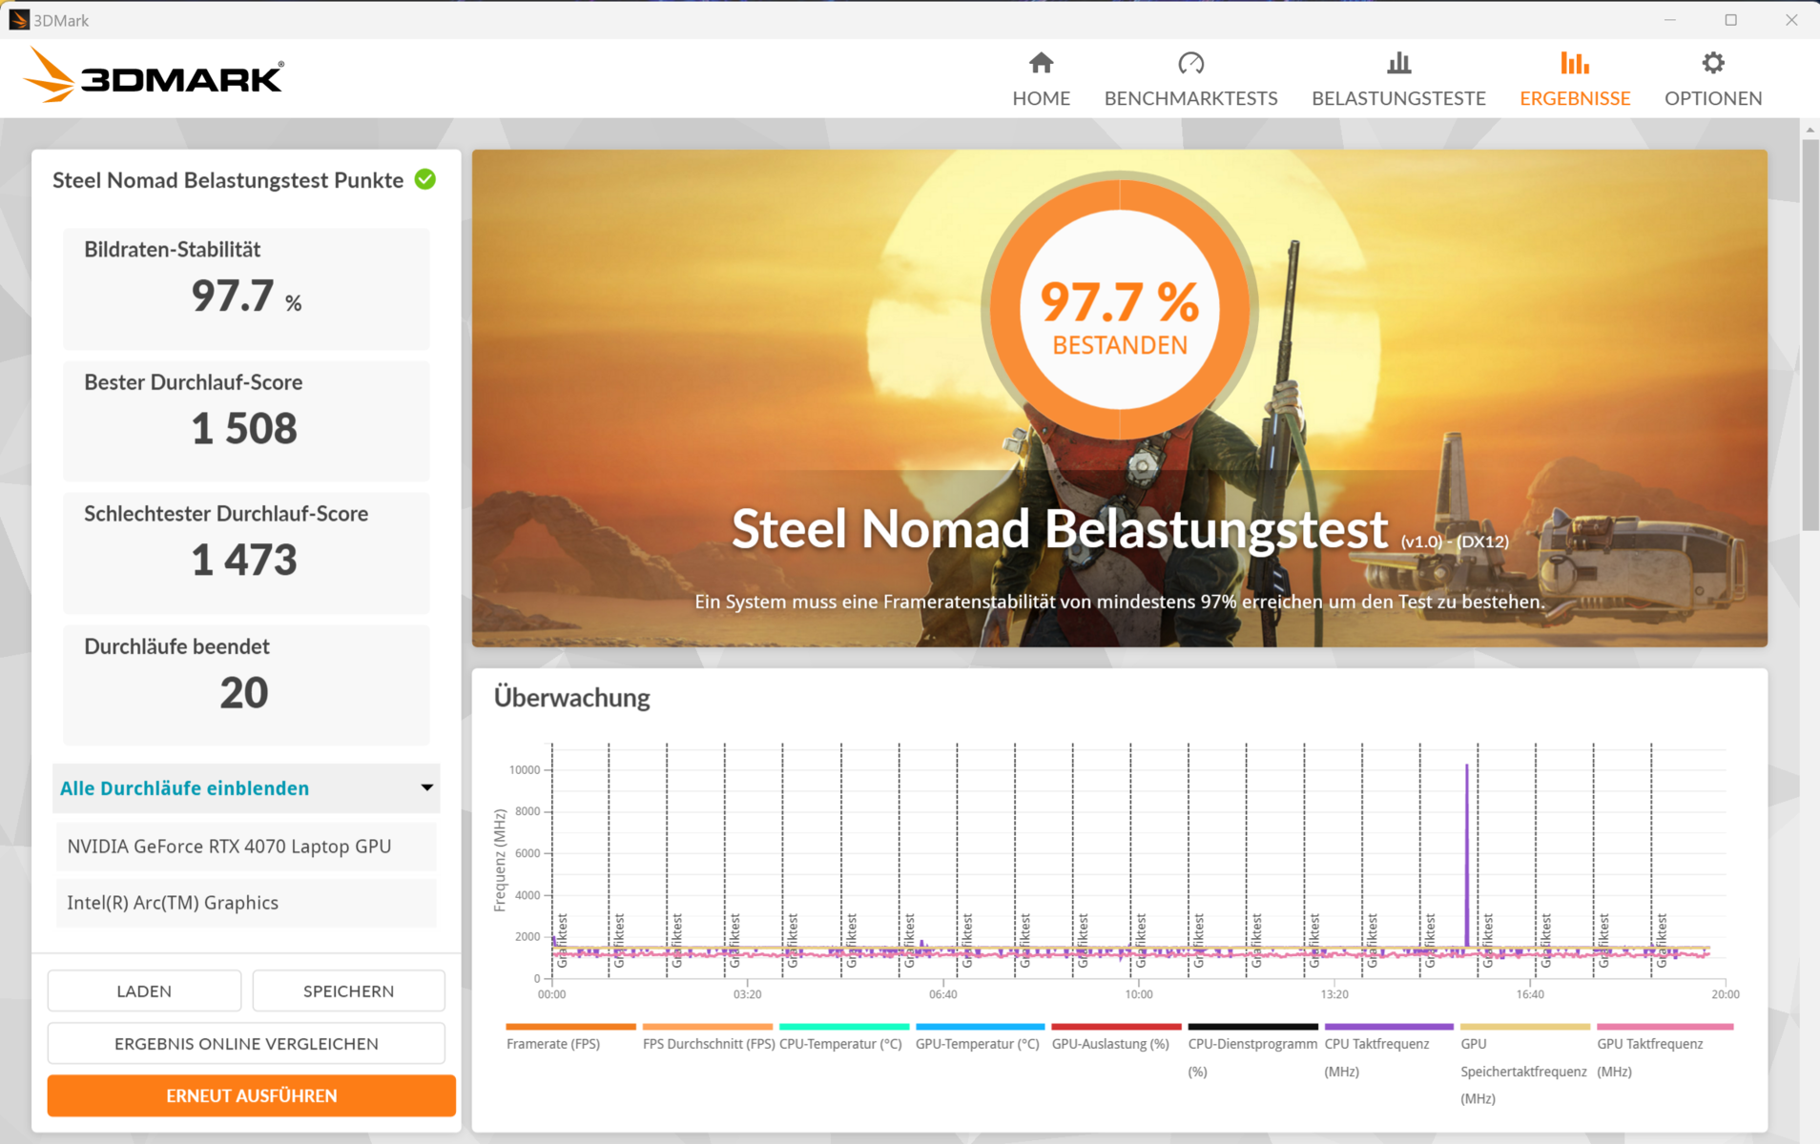Click the LADEN button

pyautogui.click(x=144, y=991)
